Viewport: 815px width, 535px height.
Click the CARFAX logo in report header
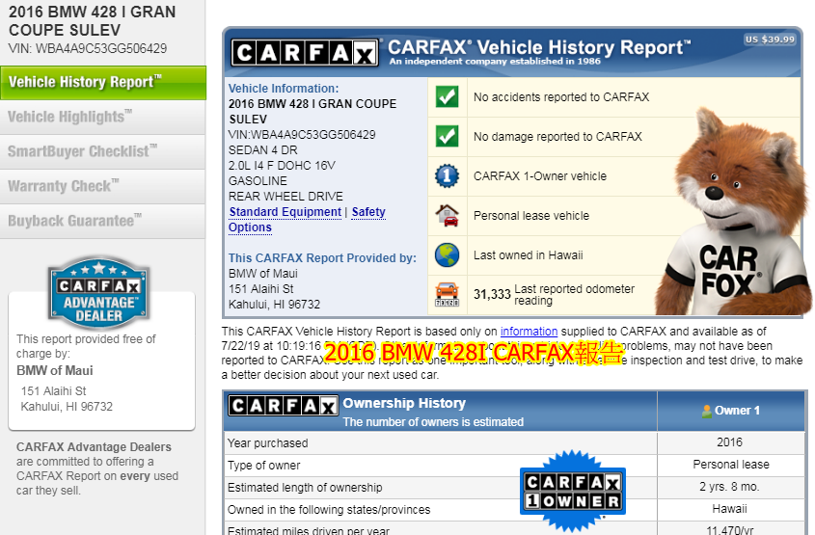click(x=305, y=52)
